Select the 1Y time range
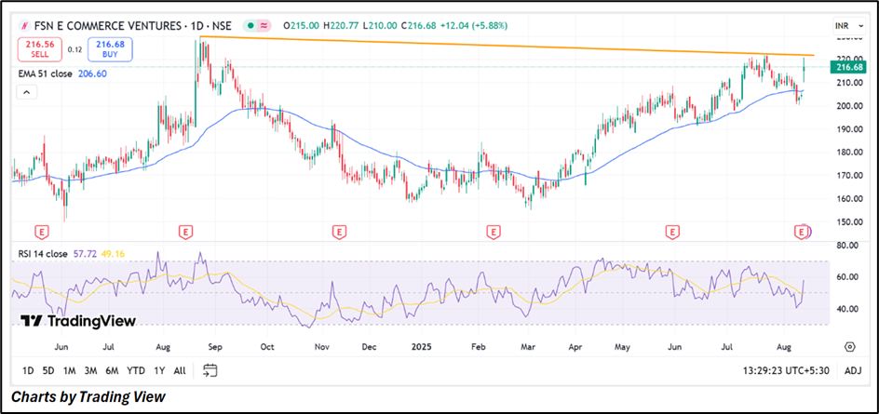This screenshot has height=414, width=879. 160,370
